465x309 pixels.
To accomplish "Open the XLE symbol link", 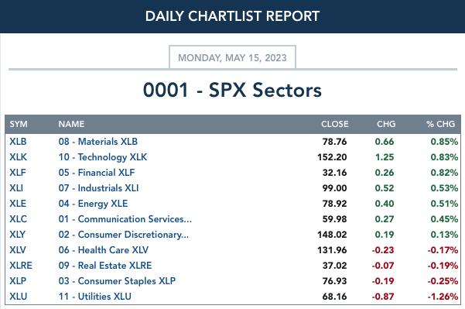I will (18, 204).
